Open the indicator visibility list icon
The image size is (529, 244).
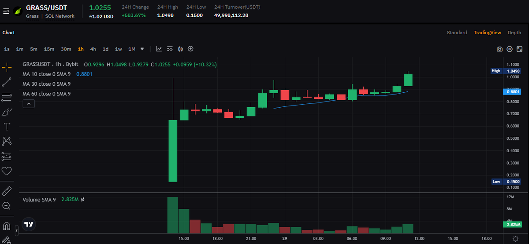click(x=170, y=49)
